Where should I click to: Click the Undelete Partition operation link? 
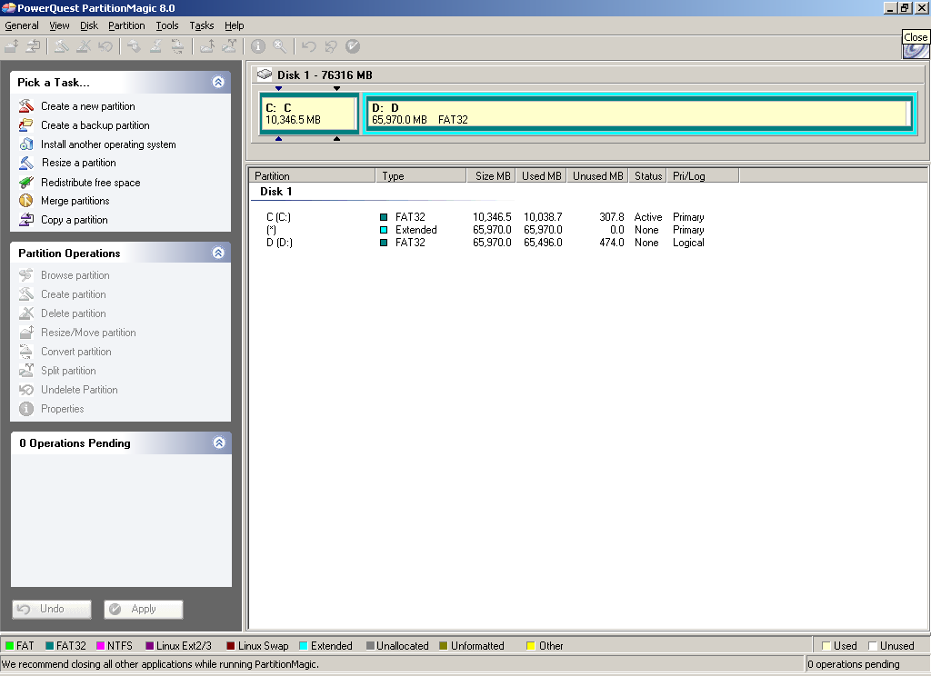click(79, 390)
